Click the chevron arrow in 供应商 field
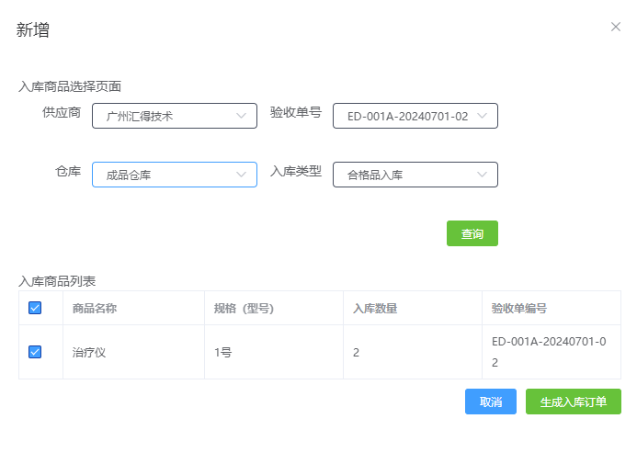The height and width of the screenshot is (464, 637). click(x=242, y=116)
